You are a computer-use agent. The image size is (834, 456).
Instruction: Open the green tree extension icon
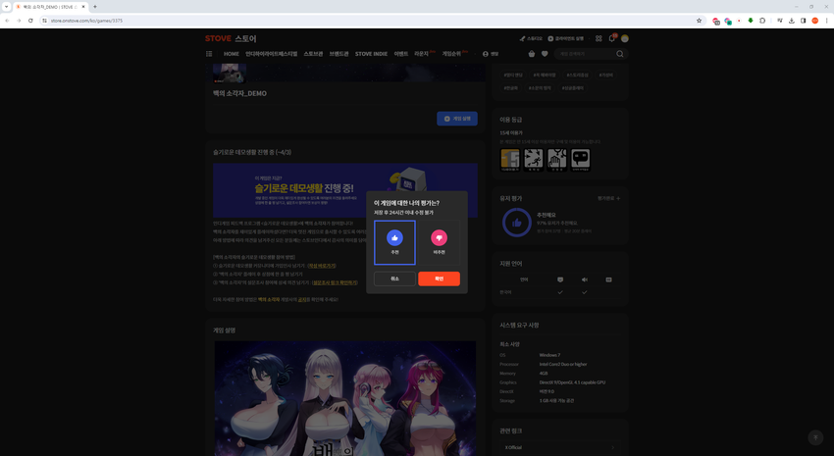click(751, 21)
